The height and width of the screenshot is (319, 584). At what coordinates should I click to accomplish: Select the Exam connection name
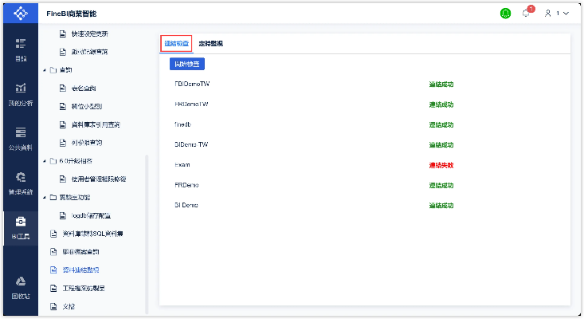pos(182,165)
